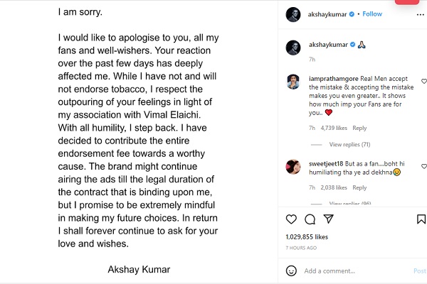Click iamprathamgore's avatar picture
This screenshot has width=427, height=284.
click(x=293, y=81)
